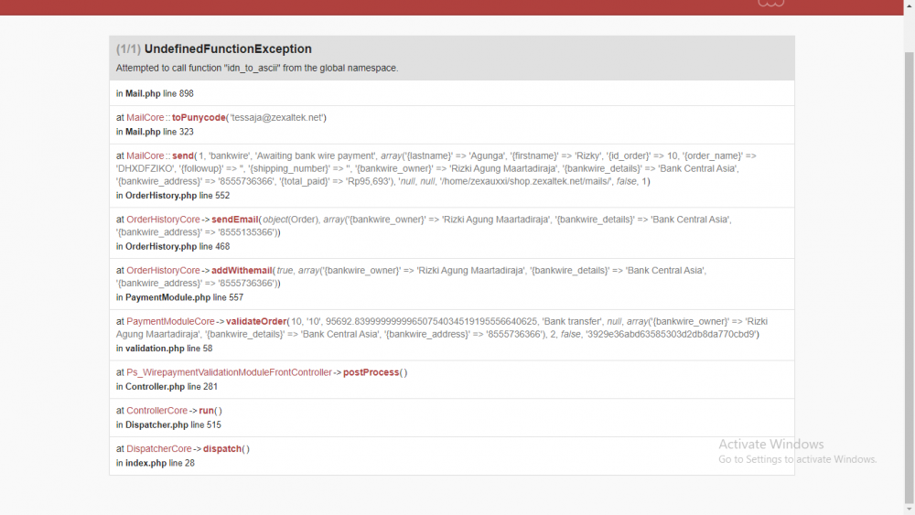Open the DispatcherCore class link
Image resolution: width=915 pixels, height=515 pixels.
[x=159, y=449]
